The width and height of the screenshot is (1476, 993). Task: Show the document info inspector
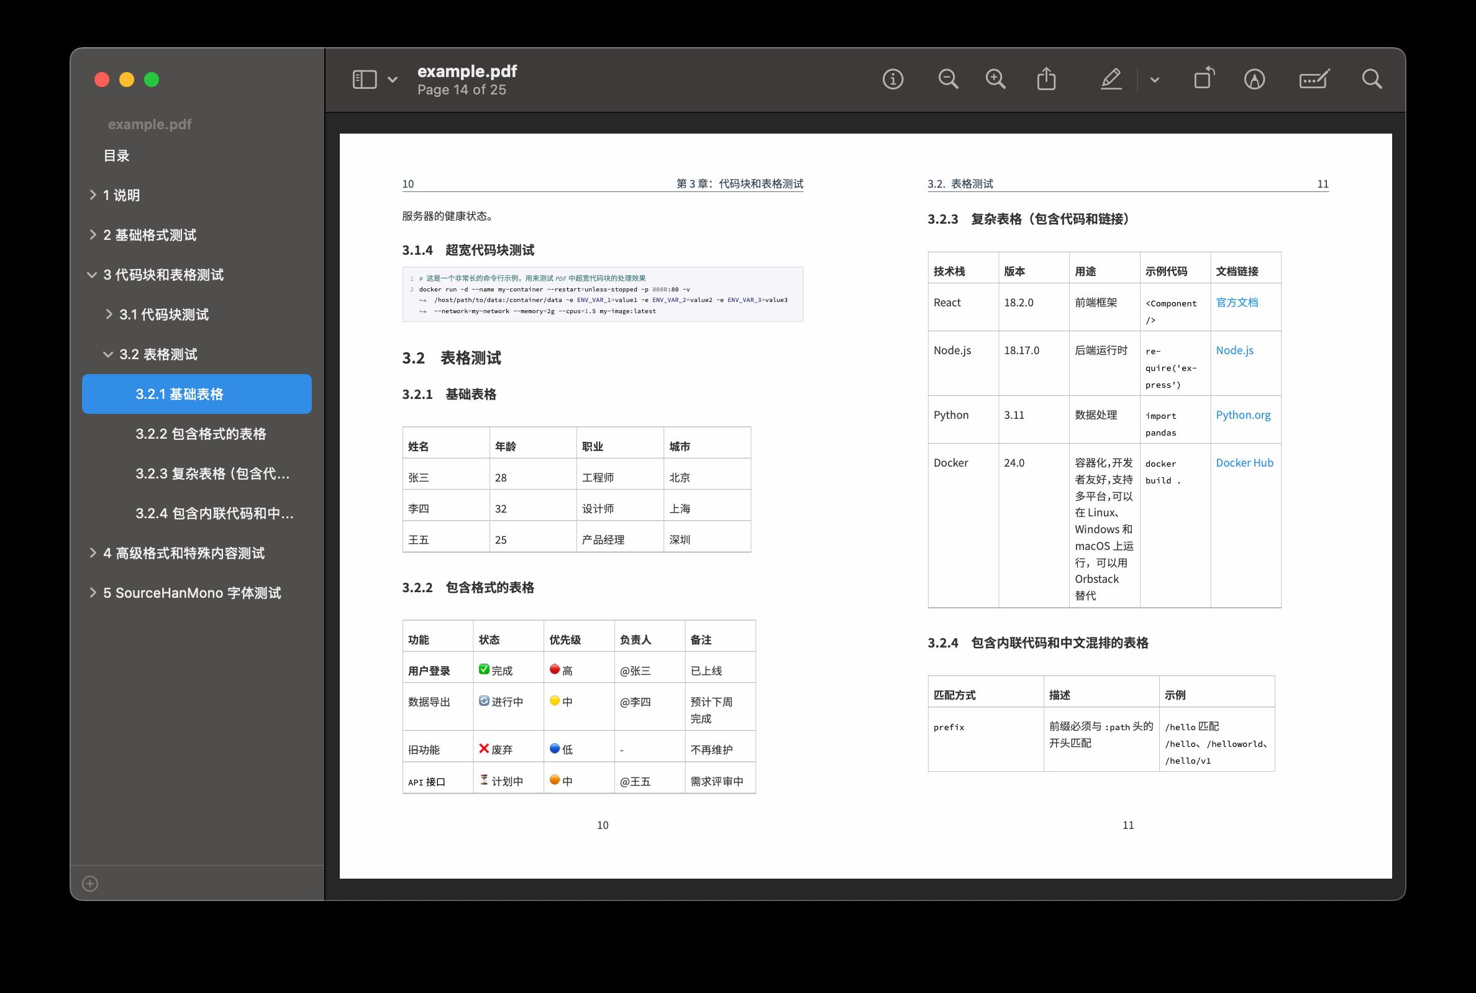[x=893, y=79]
